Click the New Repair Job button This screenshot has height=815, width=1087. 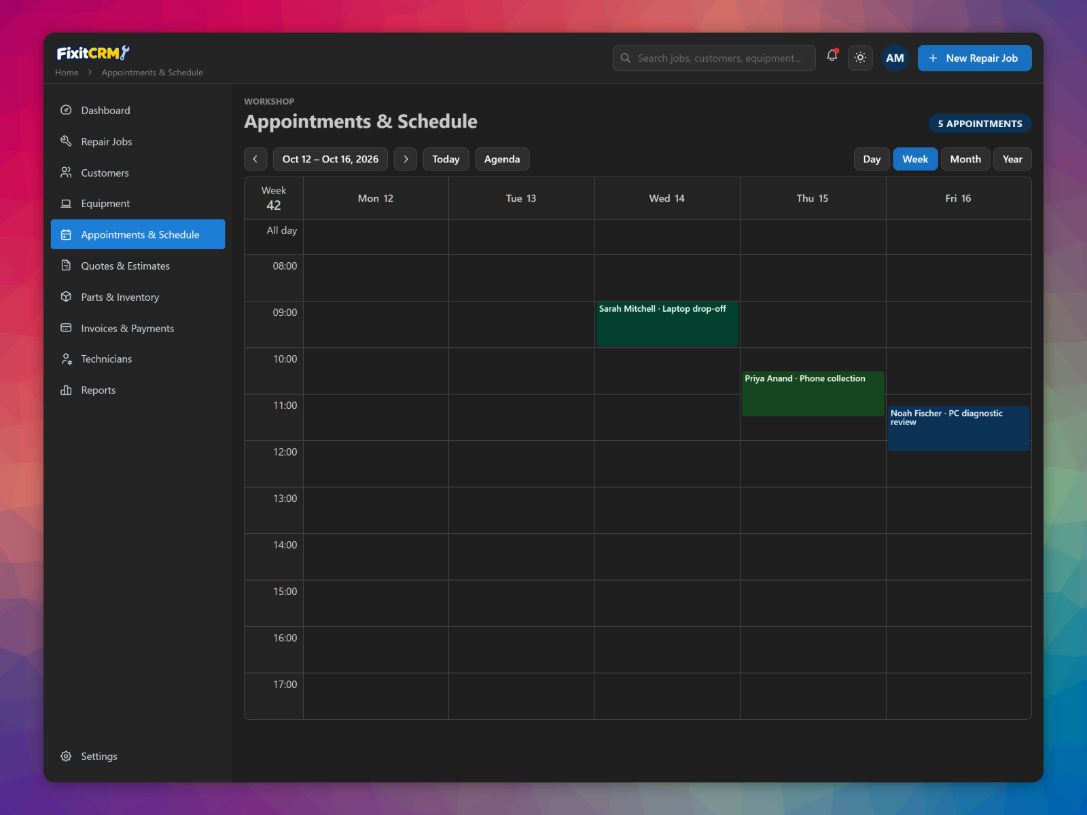974,58
